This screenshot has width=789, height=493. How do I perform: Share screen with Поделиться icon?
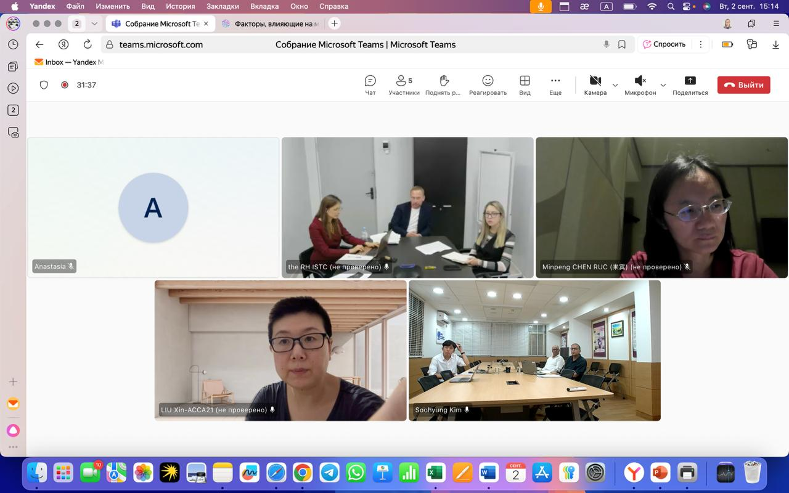click(690, 84)
